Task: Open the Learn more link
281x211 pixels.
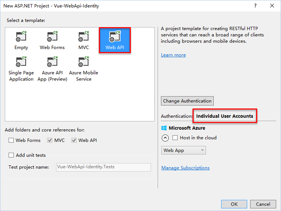Action: [173, 55]
